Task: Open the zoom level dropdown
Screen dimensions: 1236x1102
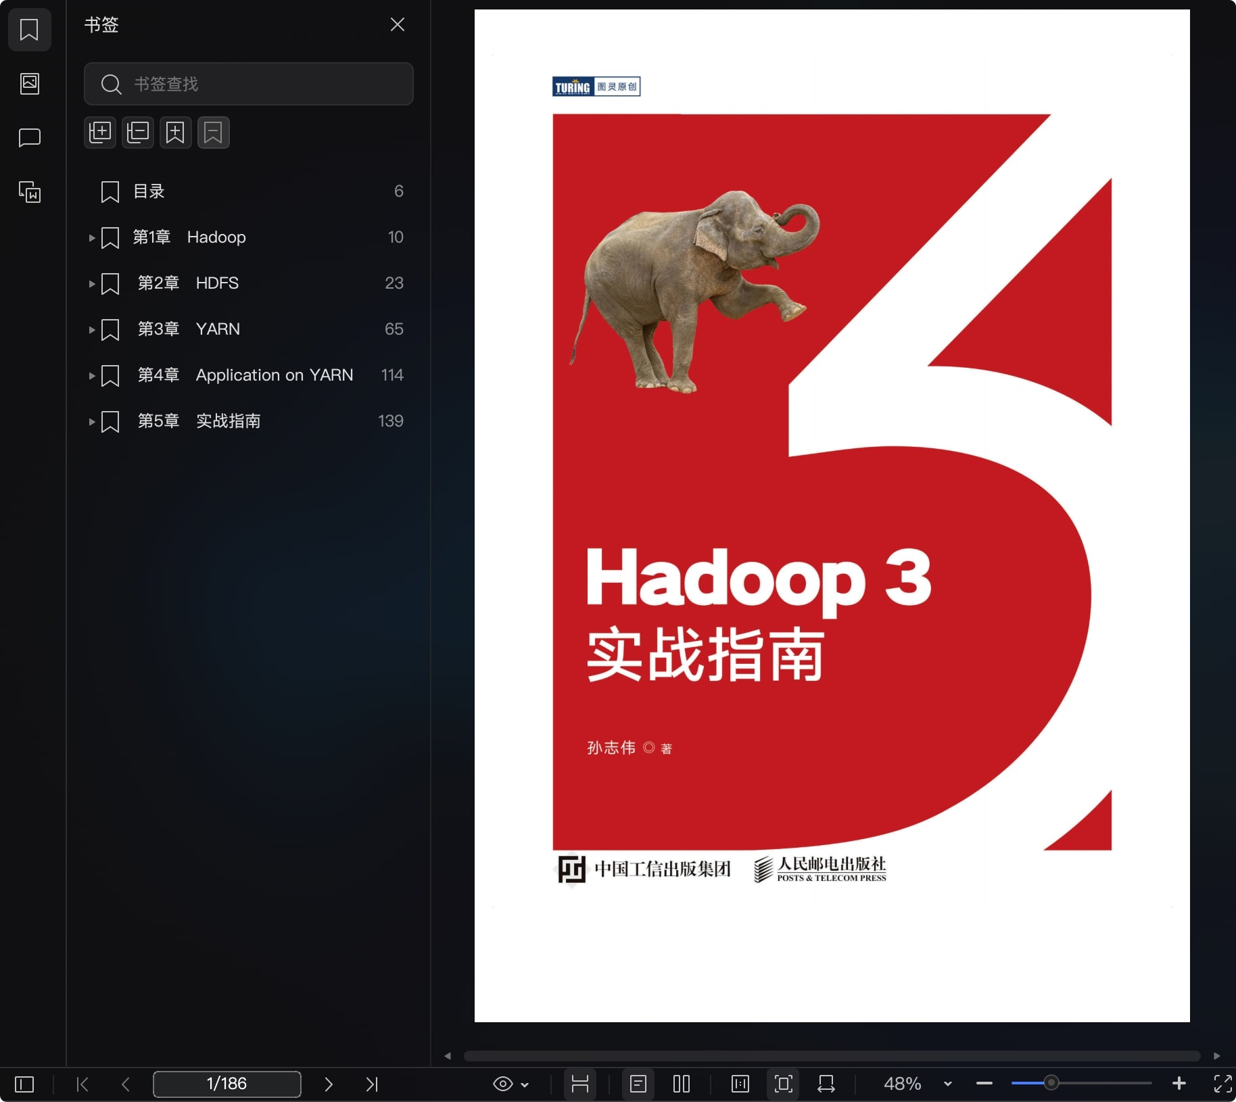Action: click(x=948, y=1084)
